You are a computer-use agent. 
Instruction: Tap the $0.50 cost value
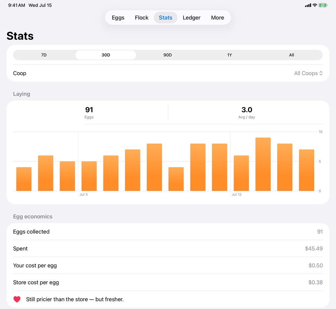pyautogui.click(x=316, y=265)
